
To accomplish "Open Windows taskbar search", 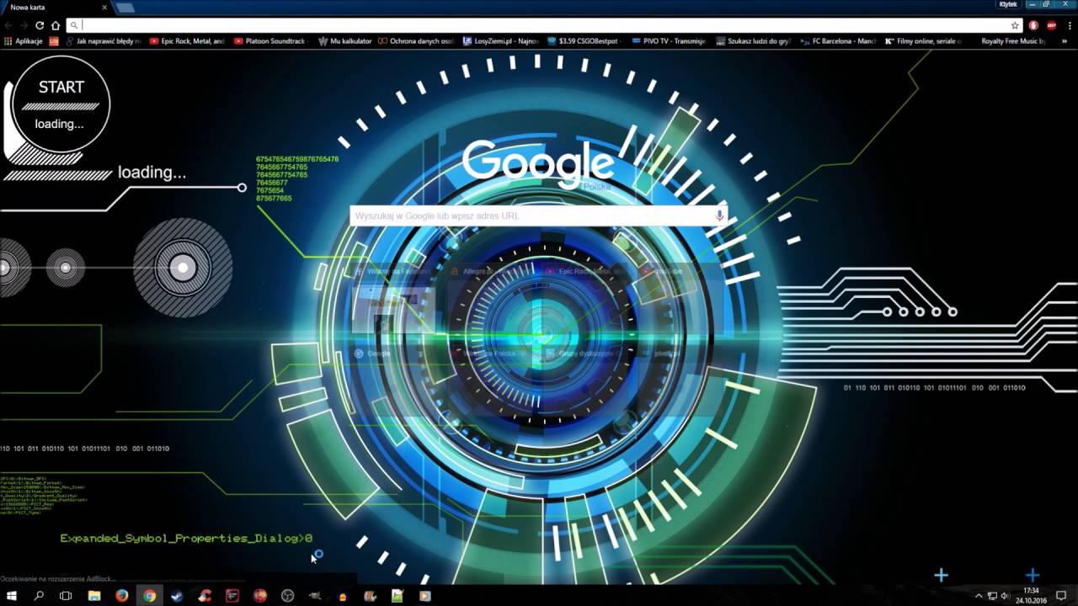I will tap(39, 596).
